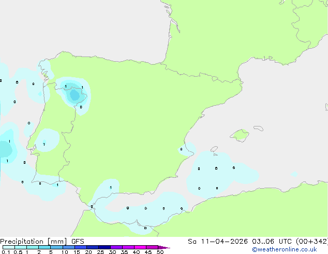This screenshot has width=328, height=254.
Task: Click the weatheronline.co.uk copyright link
Action: (x=285, y=249)
